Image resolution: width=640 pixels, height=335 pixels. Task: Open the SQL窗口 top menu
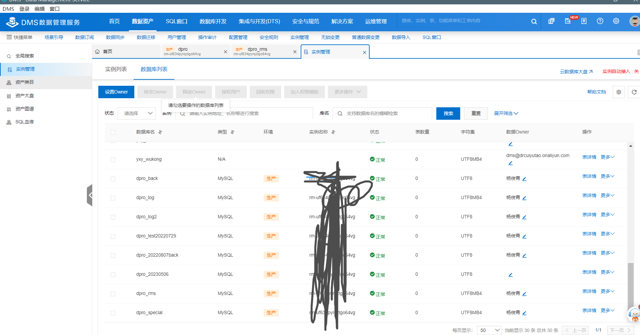[176, 22]
